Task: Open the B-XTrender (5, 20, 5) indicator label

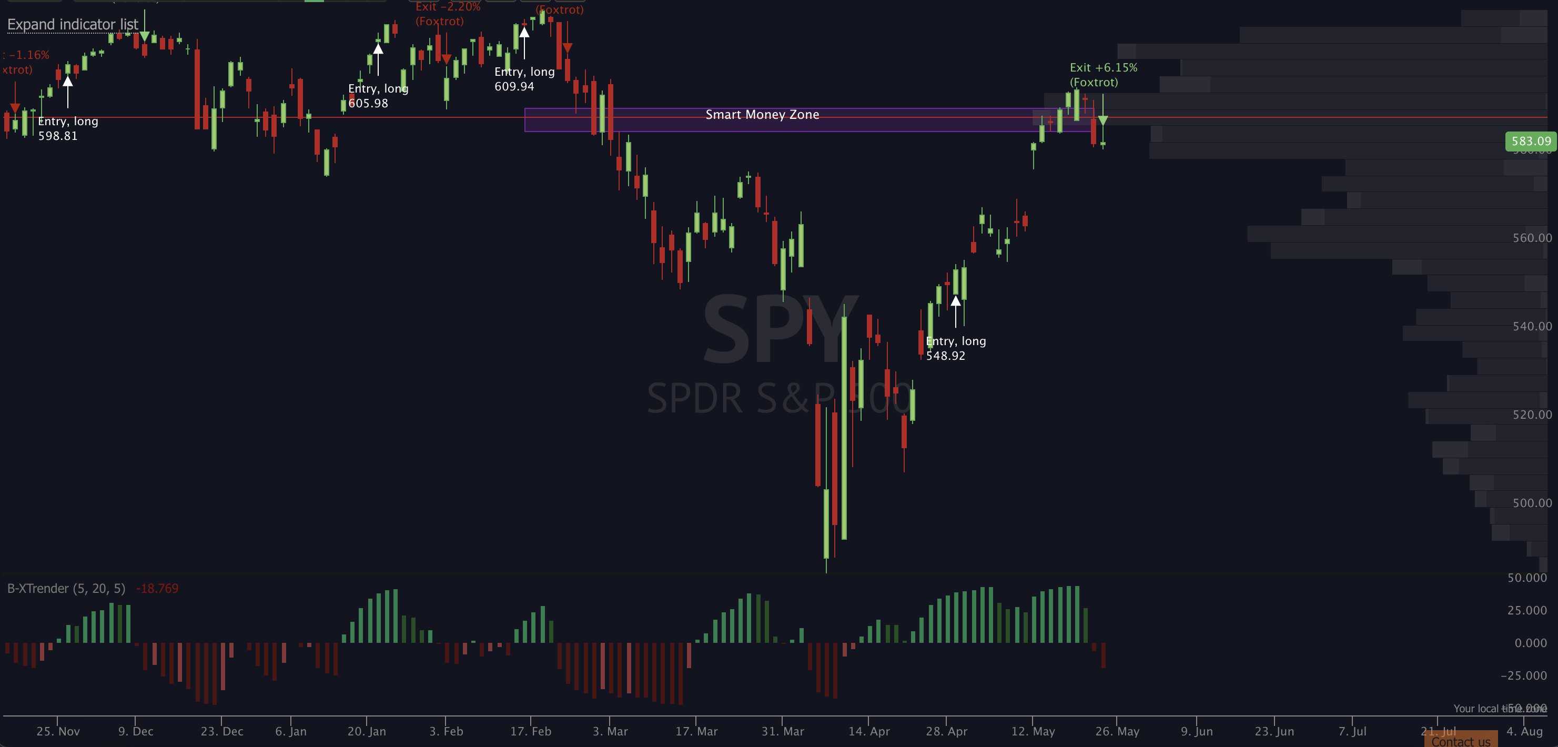Action: coord(66,589)
